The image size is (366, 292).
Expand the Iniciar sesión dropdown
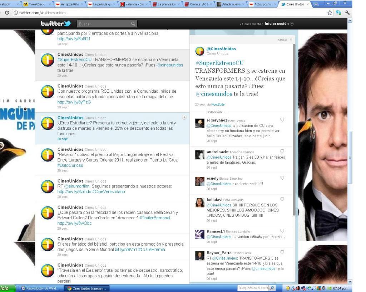(x=292, y=24)
